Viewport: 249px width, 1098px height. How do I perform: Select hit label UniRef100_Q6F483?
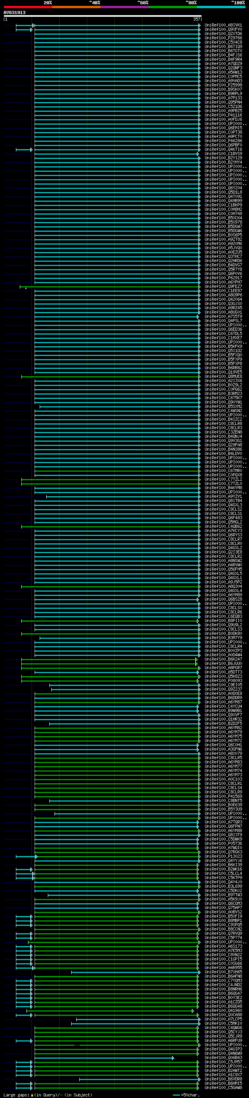coord(223,518)
